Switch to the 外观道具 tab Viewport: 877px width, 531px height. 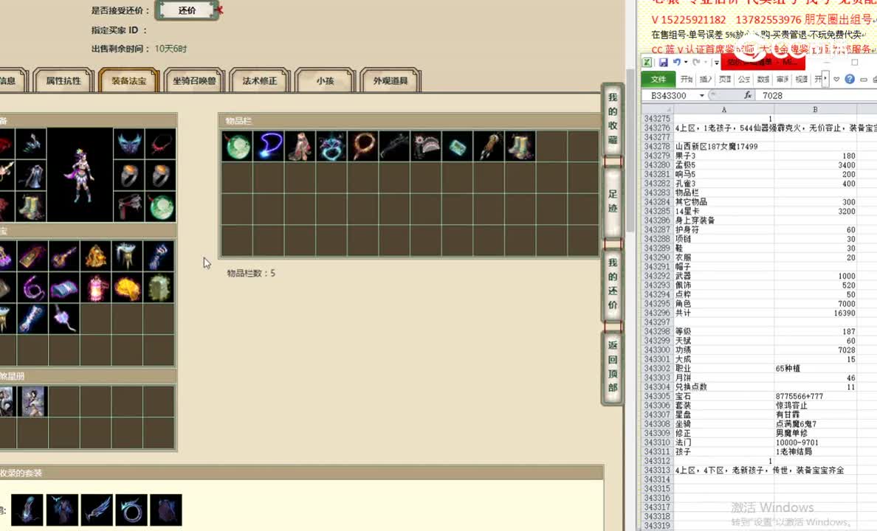click(x=391, y=80)
